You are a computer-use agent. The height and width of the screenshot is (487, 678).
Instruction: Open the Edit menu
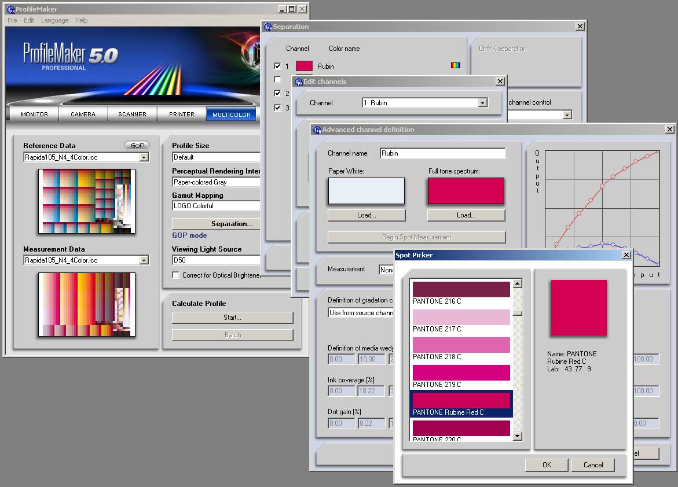(x=29, y=20)
